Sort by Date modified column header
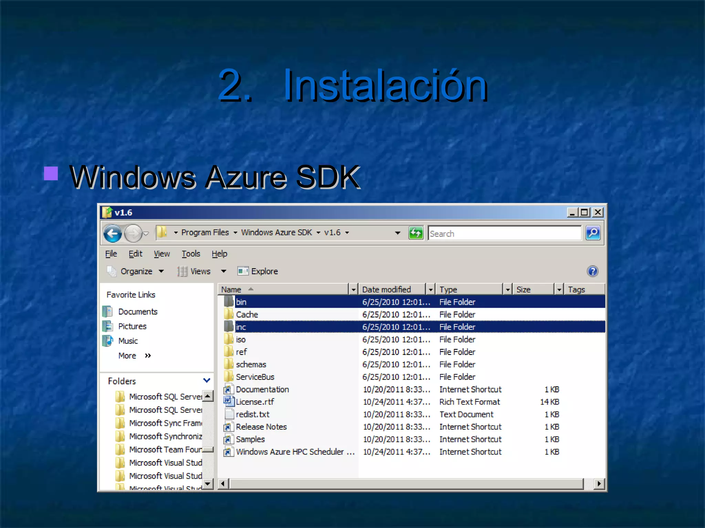The height and width of the screenshot is (528, 705). pyautogui.click(x=392, y=289)
